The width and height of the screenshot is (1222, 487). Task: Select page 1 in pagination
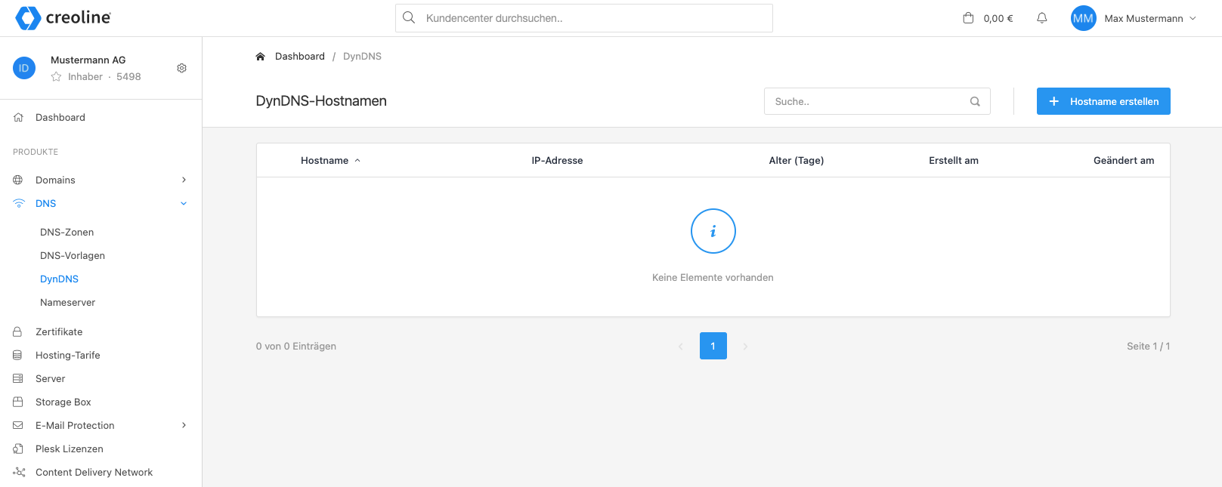tap(713, 346)
